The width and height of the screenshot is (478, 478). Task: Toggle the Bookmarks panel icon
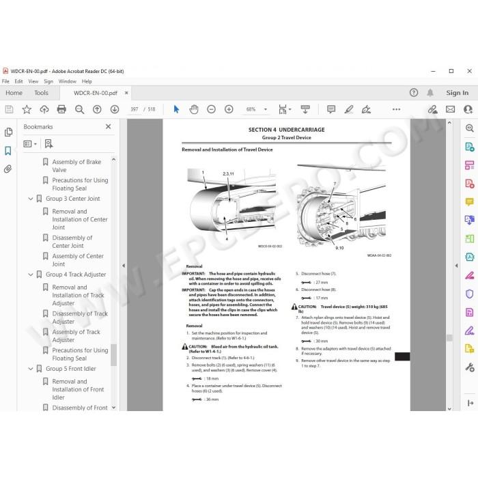[8, 151]
